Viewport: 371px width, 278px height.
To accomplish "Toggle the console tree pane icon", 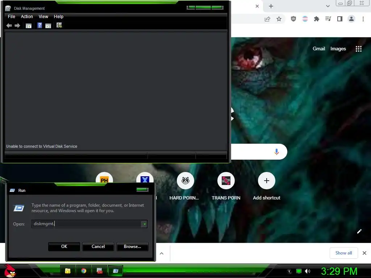I will (x=29, y=26).
